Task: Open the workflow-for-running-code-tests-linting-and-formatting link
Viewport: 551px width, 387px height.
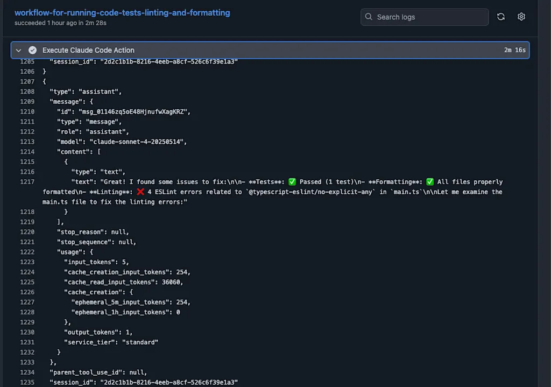Action: pos(122,13)
